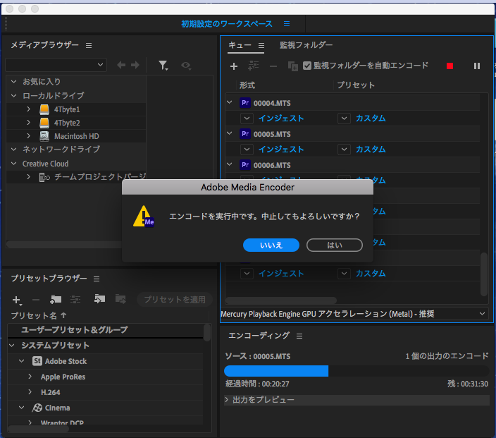Screen dimensions: 496x438
Task: Open add output settings icon in queue
Action: [254, 66]
